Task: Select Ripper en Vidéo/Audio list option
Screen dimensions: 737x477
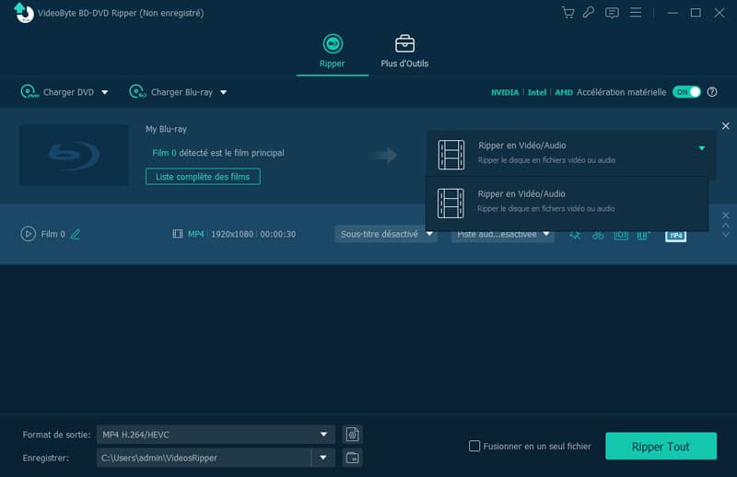Action: tap(567, 203)
